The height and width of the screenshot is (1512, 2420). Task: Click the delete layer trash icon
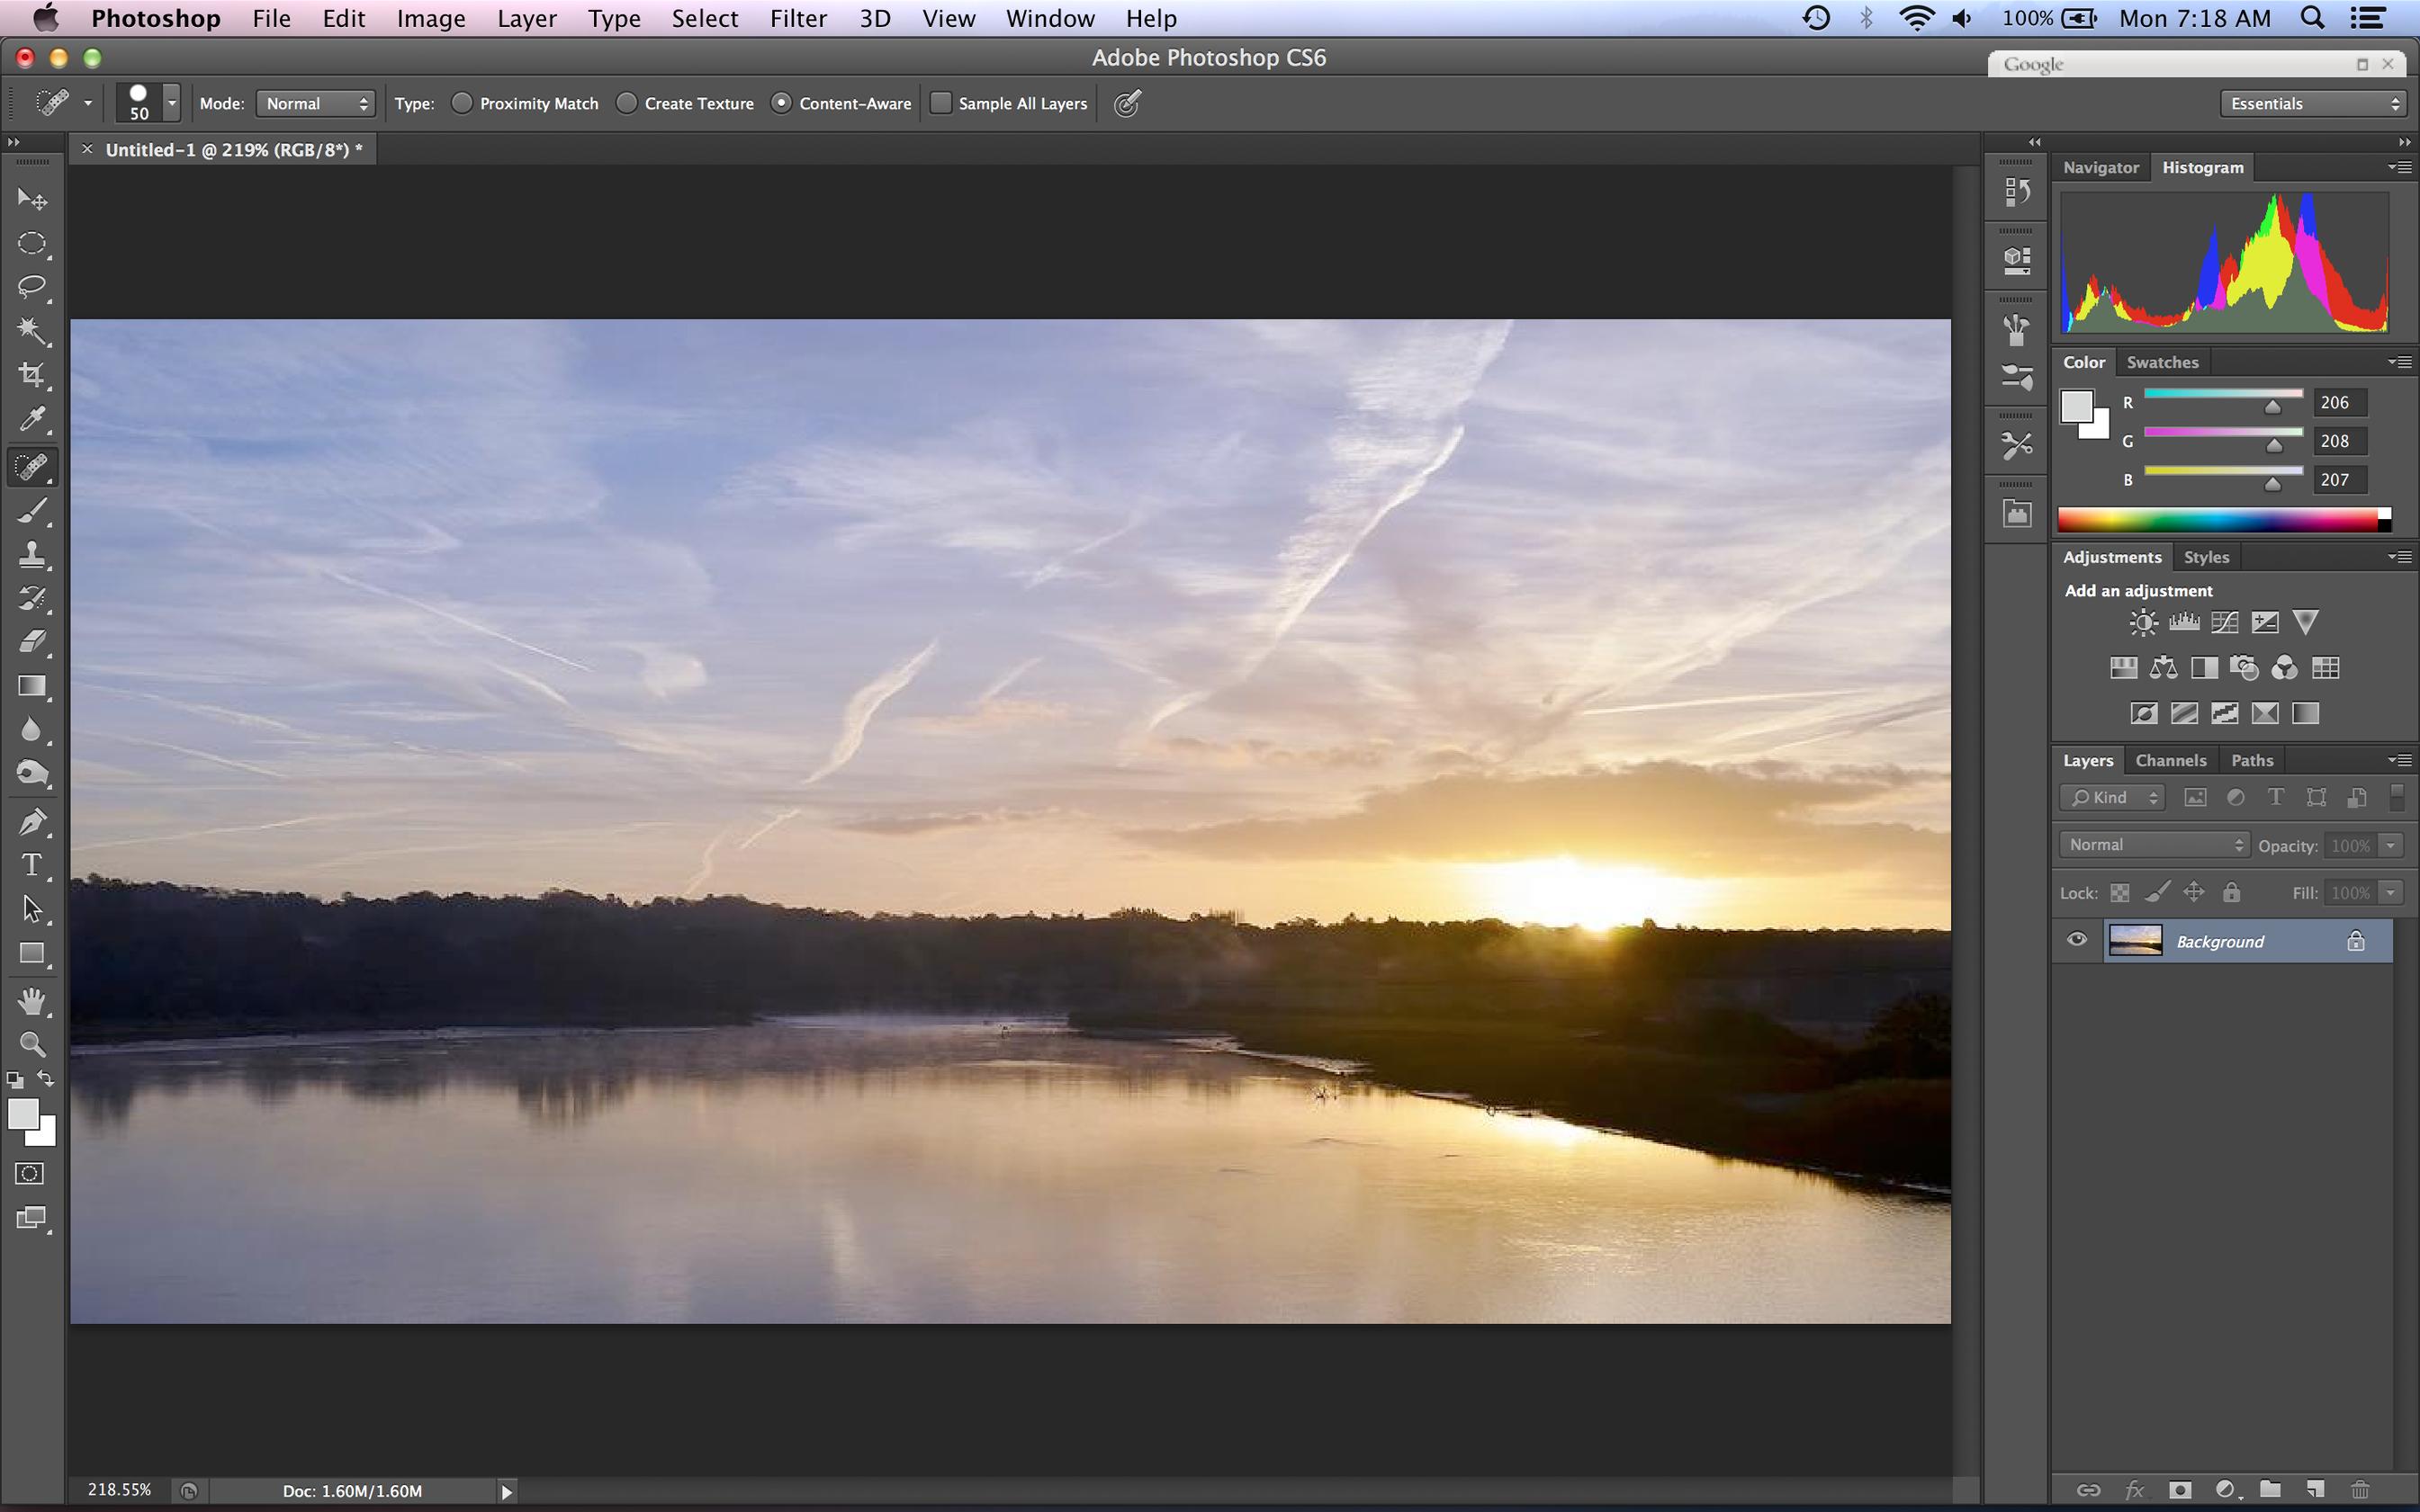pos(2360,1489)
